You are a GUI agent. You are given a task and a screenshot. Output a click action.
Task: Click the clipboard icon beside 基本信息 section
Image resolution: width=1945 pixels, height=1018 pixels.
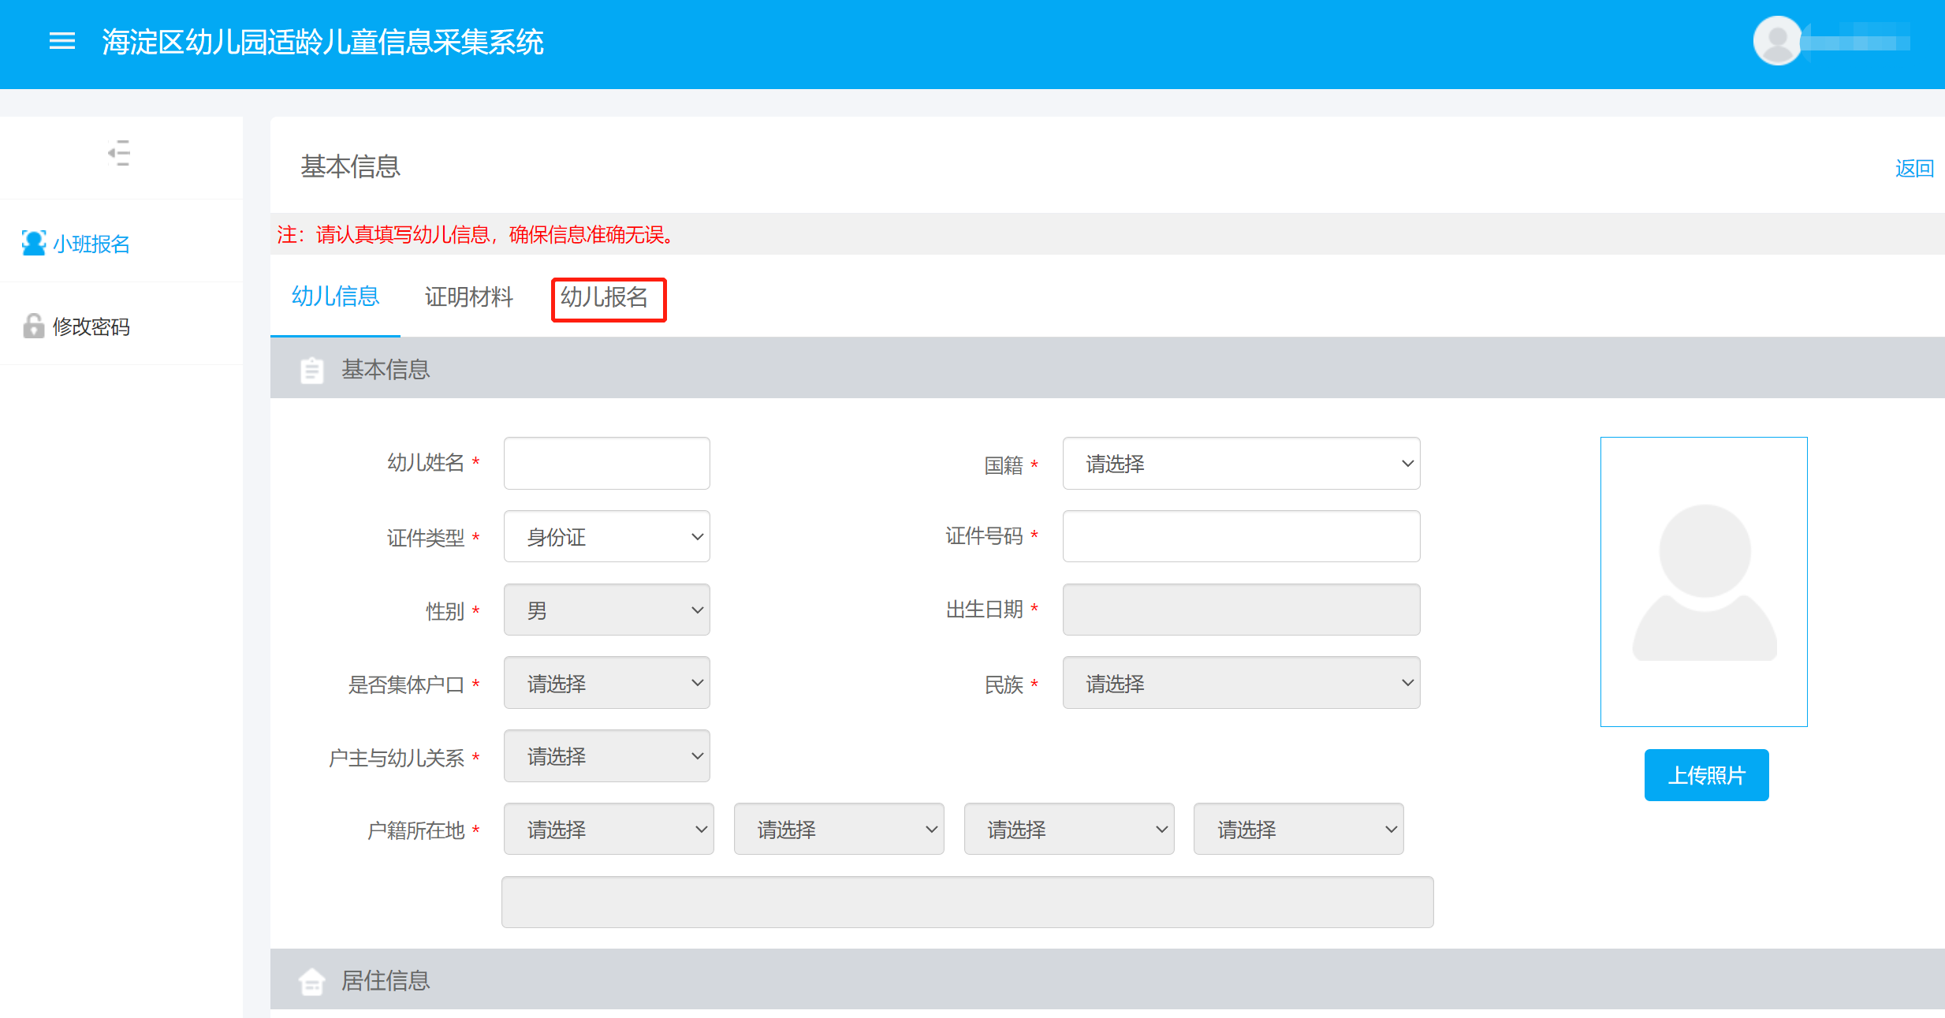pyautogui.click(x=312, y=370)
